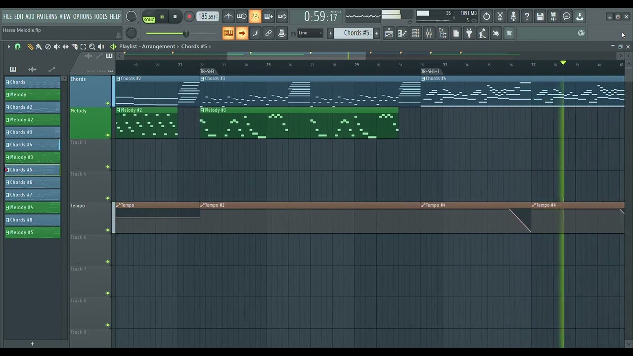Select the Draw pencil tool in playlist
633x356 pixels.
pos(30,46)
